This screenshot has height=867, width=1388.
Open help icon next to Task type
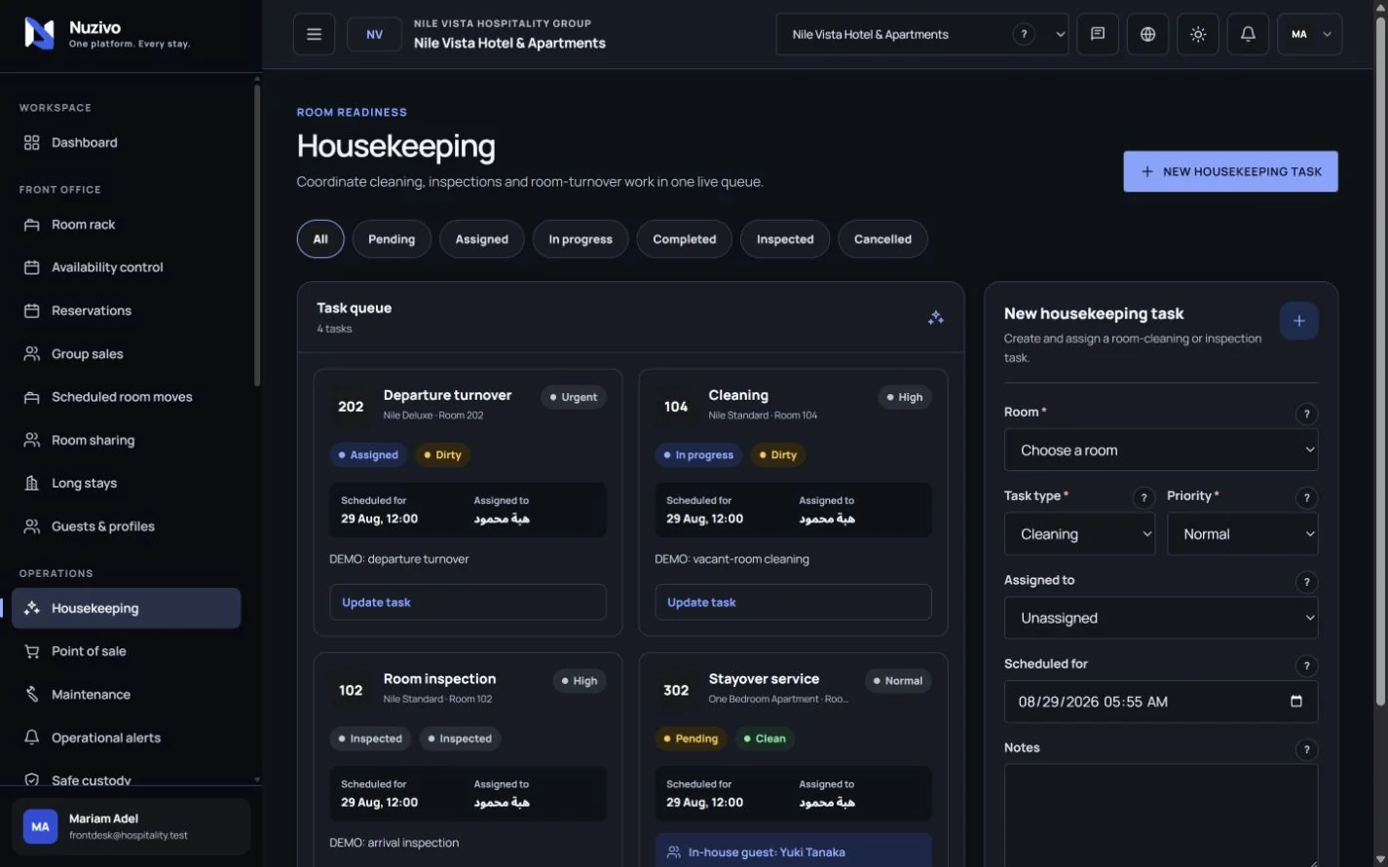coord(1144,497)
